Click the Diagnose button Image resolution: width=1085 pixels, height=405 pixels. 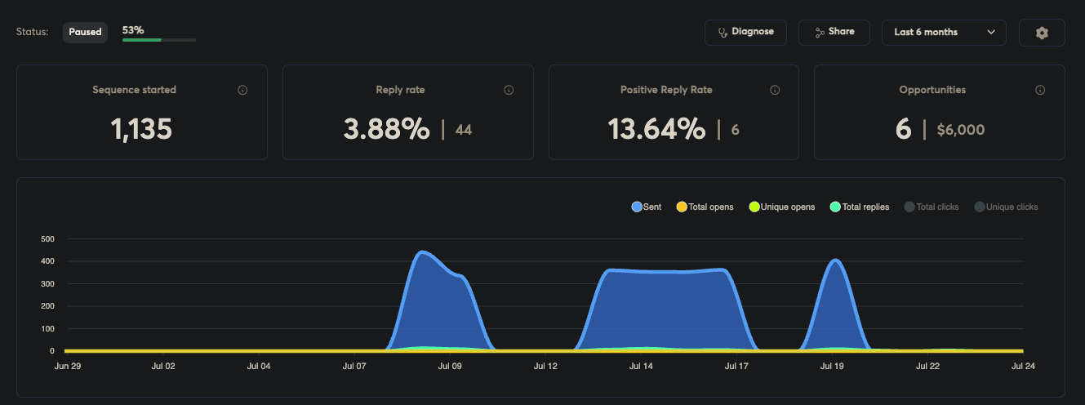pyautogui.click(x=745, y=32)
